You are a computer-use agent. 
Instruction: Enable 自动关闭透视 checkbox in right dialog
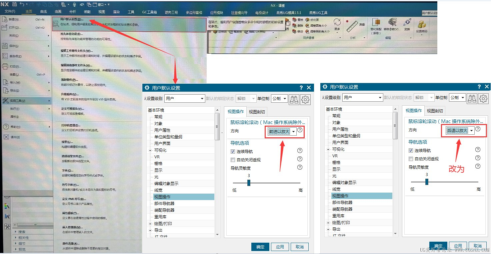click(x=411, y=159)
